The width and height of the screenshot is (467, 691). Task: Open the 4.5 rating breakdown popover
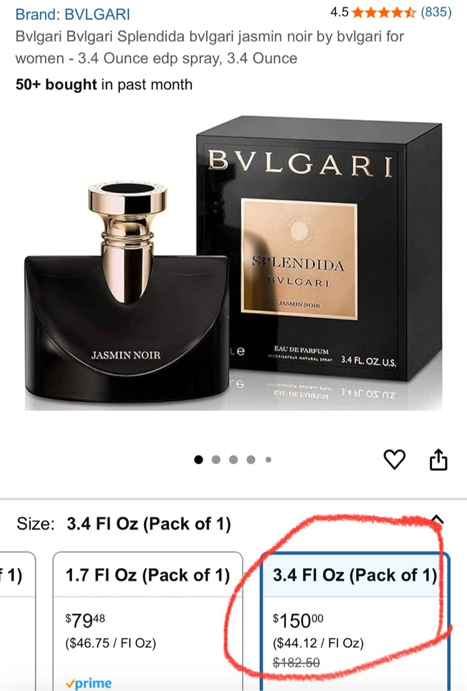[x=339, y=12]
